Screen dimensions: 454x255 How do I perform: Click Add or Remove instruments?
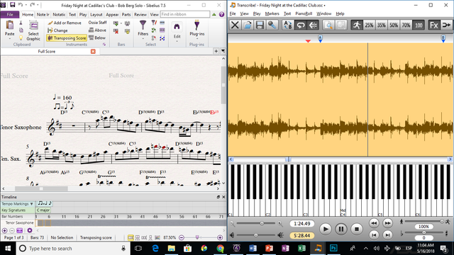tap(65, 23)
